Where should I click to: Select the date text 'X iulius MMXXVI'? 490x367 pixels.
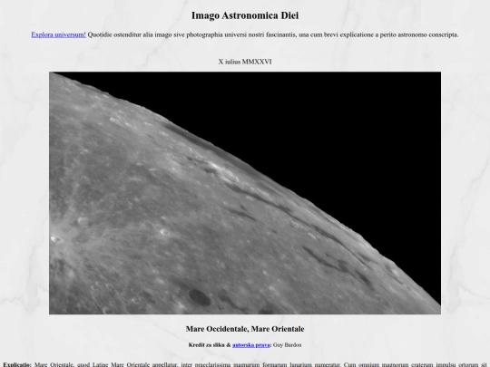click(245, 62)
